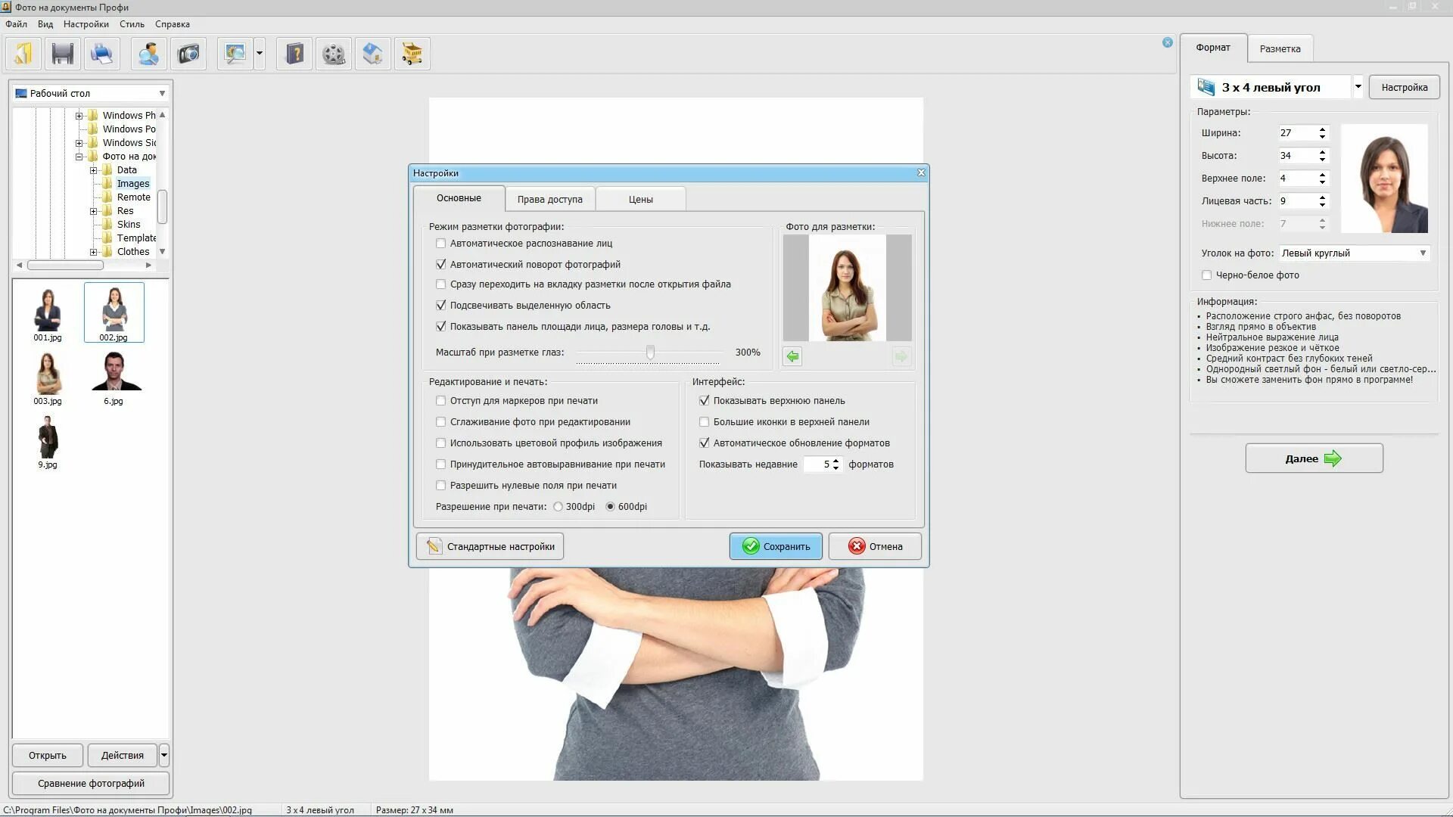Screen dimensions: 1453x817
Task: Toggle 'Большие иконки в верхней панели' checkbox
Action: 705,422
